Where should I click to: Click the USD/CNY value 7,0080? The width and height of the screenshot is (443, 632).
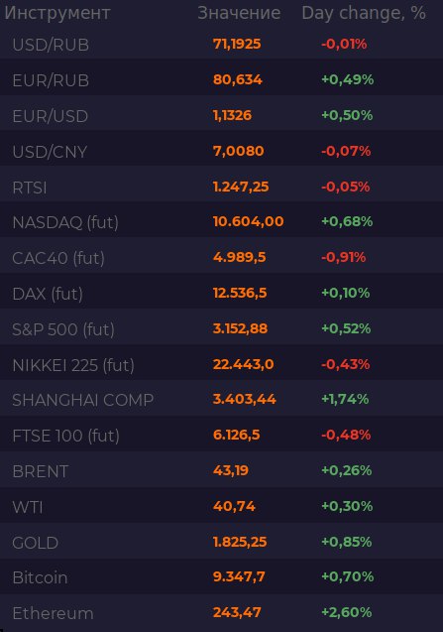[x=239, y=151]
